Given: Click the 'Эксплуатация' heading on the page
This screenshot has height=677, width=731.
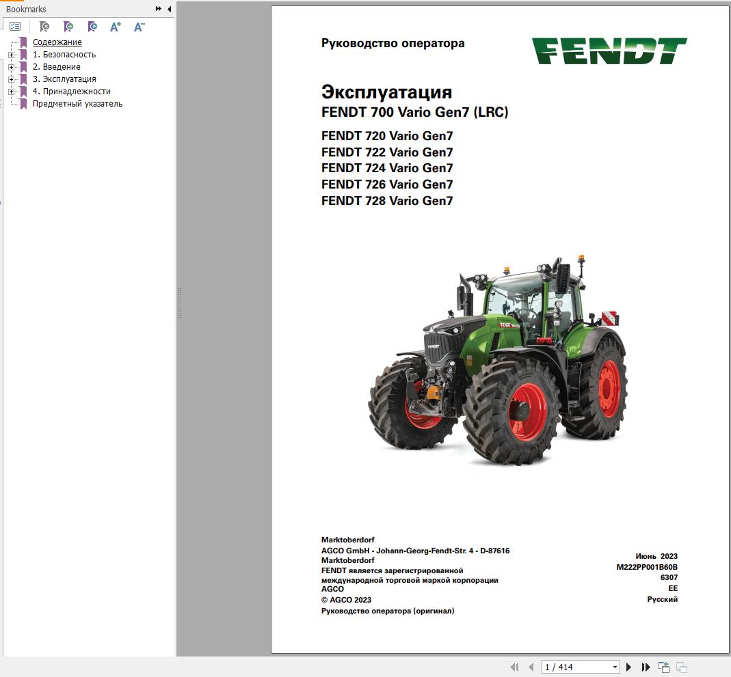Looking at the screenshot, I should [386, 92].
